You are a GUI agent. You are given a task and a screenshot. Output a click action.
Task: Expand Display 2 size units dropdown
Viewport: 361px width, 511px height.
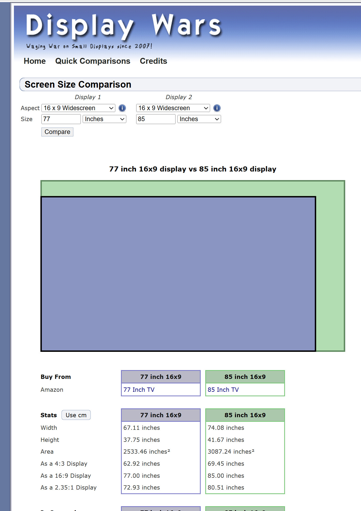199,119
